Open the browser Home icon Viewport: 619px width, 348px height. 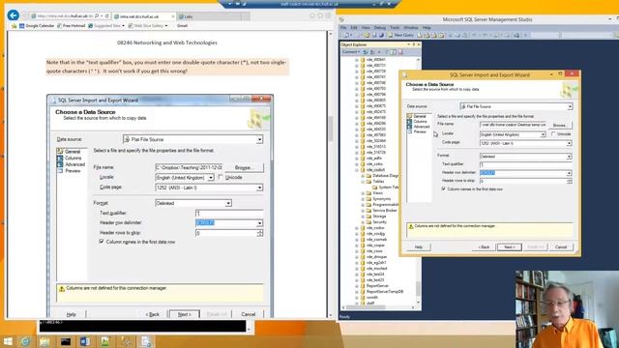coord(312,15)
